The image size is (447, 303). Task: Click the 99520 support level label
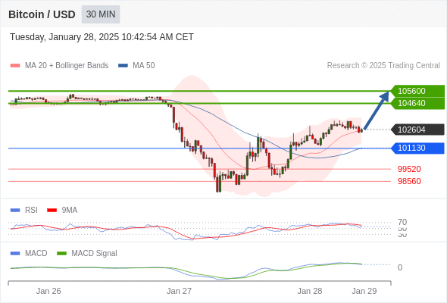409,169
